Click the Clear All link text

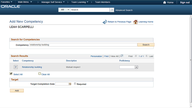coord(46,74)
